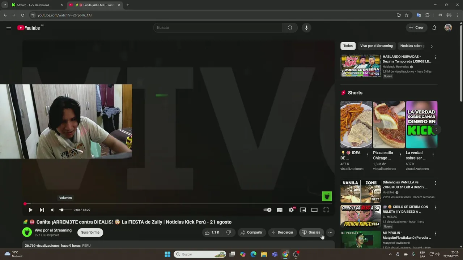Open the Vivo por el Streaming channel name

(53, 230)
